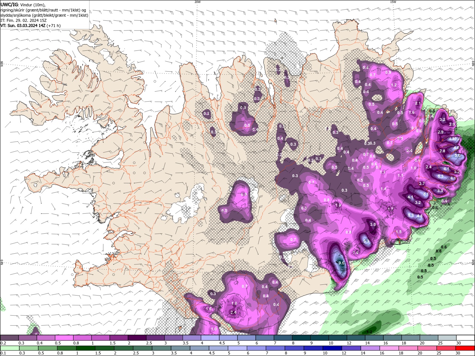The width and height of the screenshot is (475, 356).
Task: Click the '25' label on the snow legend row
Action: pyautogui.click(x=440, y=343)
